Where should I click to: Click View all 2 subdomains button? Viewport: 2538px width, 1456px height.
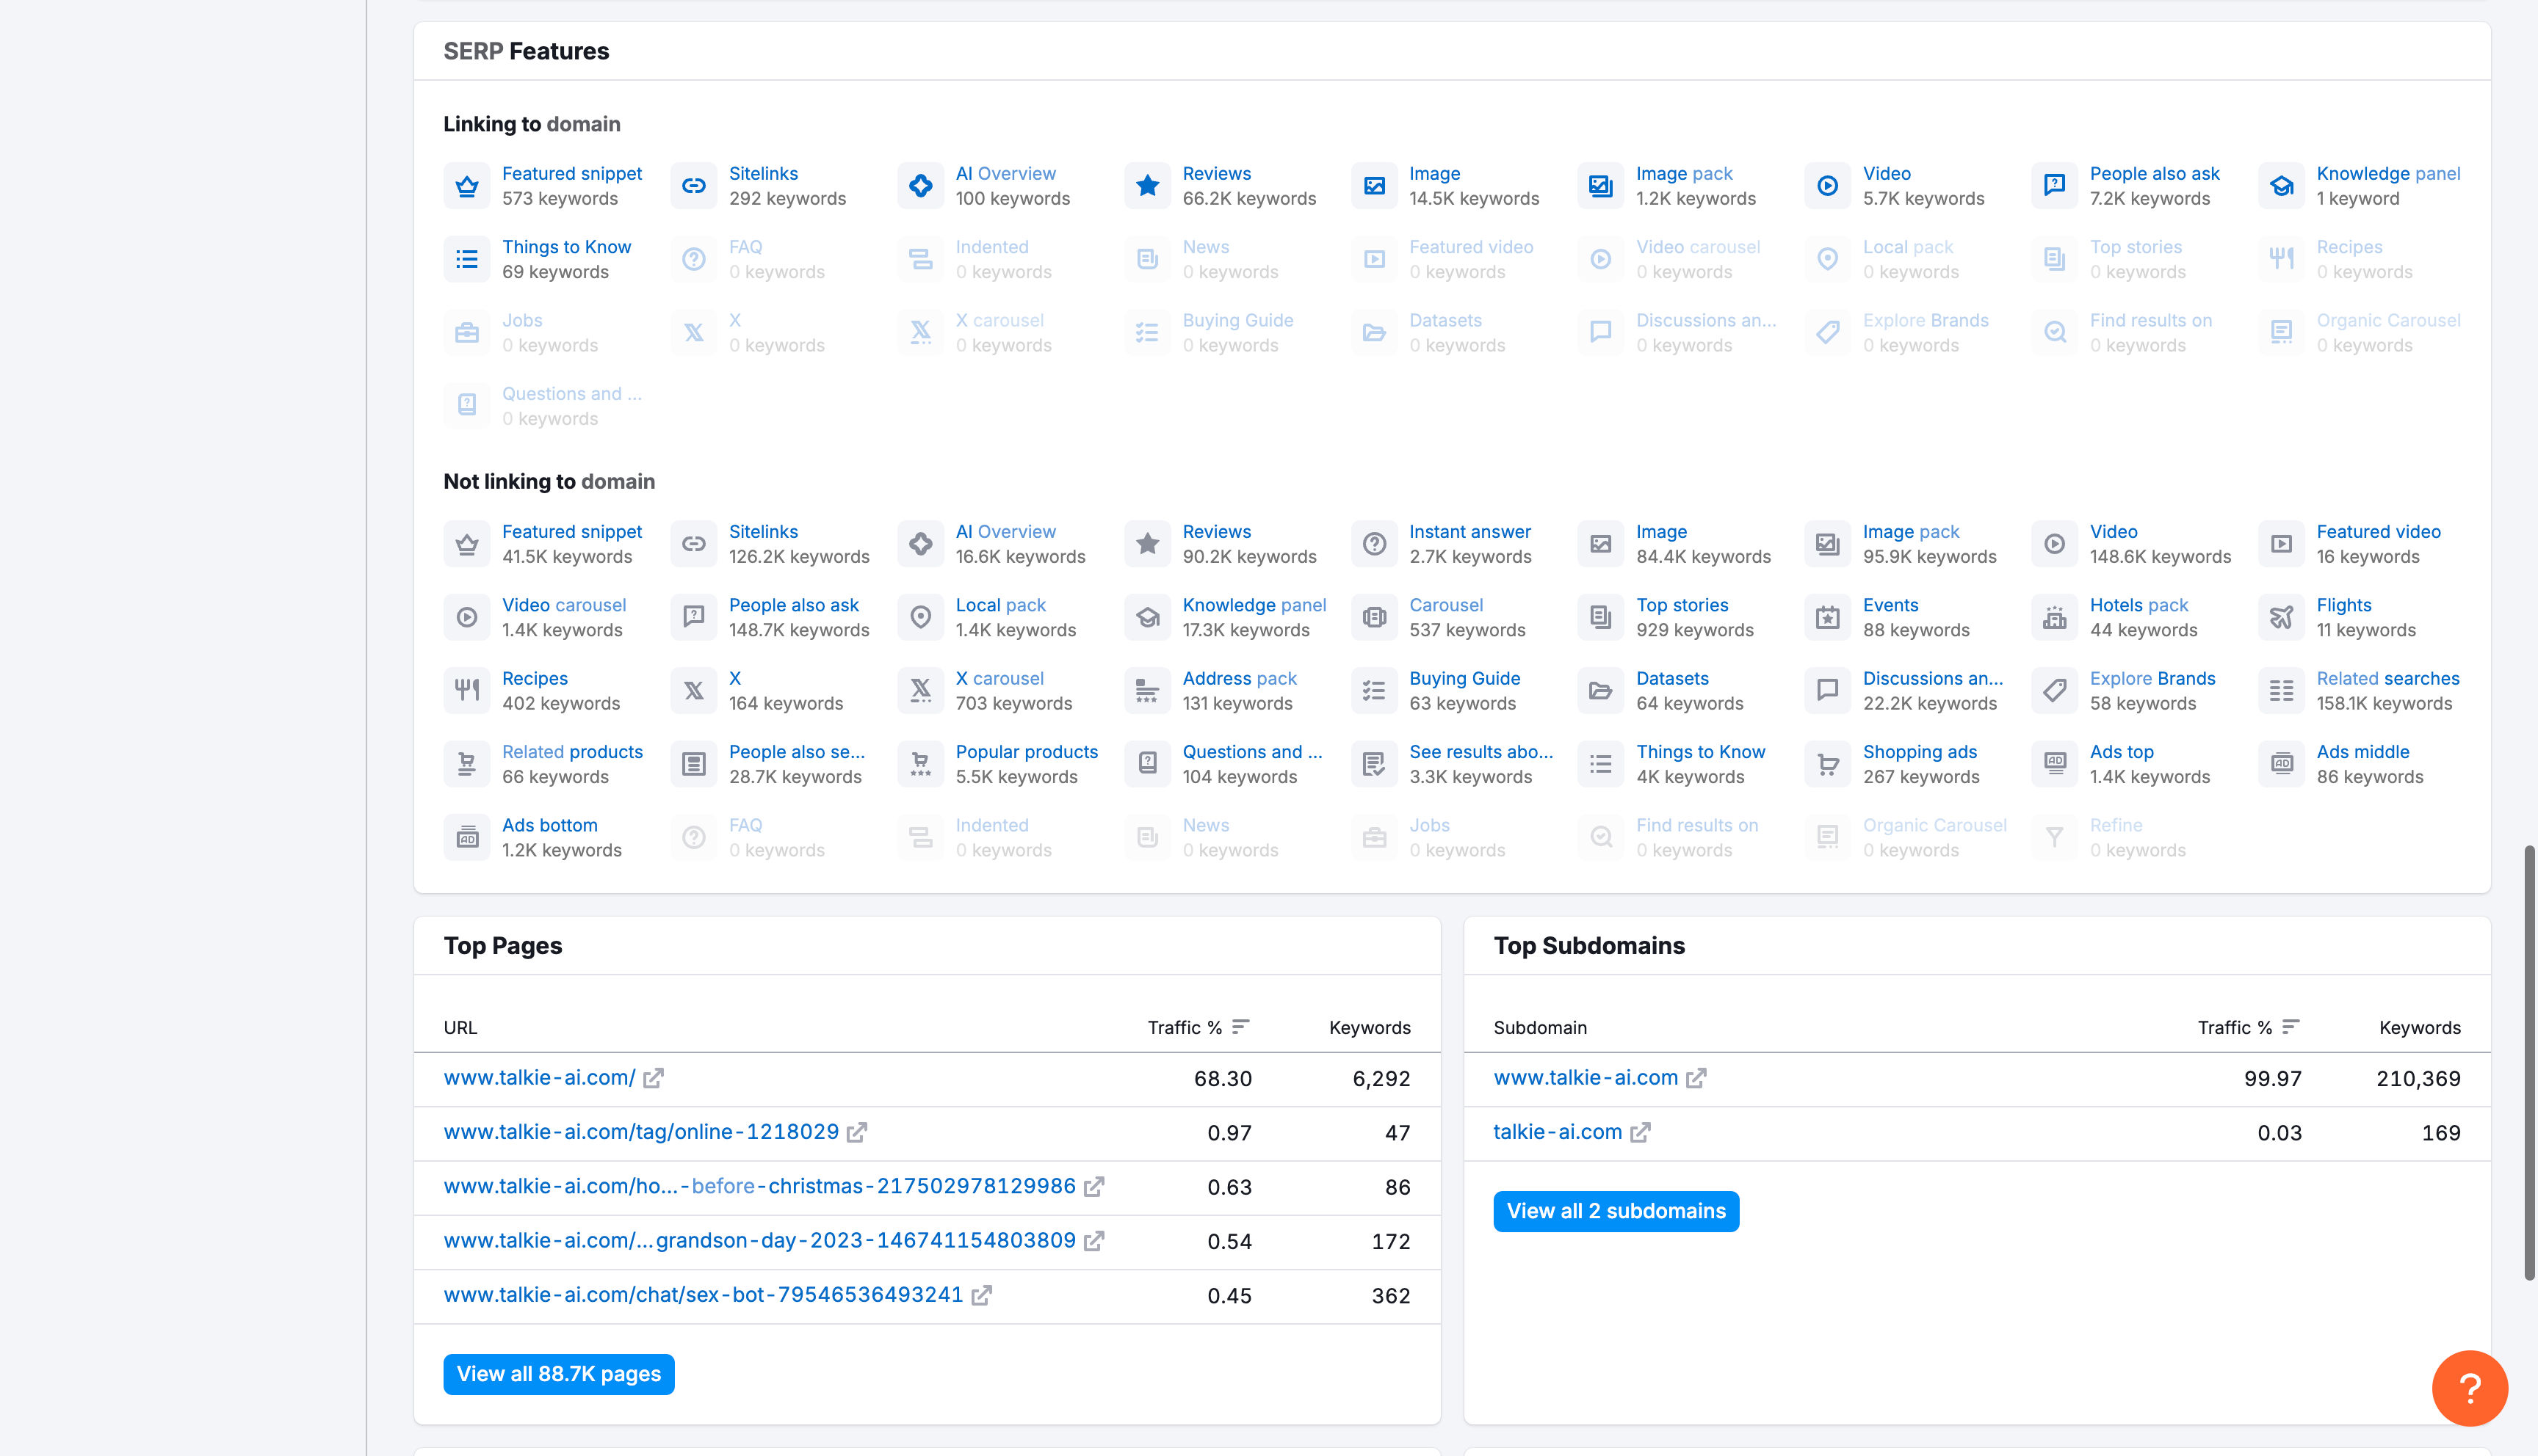1616,1211
